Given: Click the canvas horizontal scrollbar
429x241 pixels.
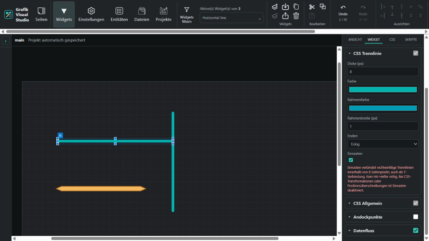Looking at the screenshot, I should tap(165, 239).
